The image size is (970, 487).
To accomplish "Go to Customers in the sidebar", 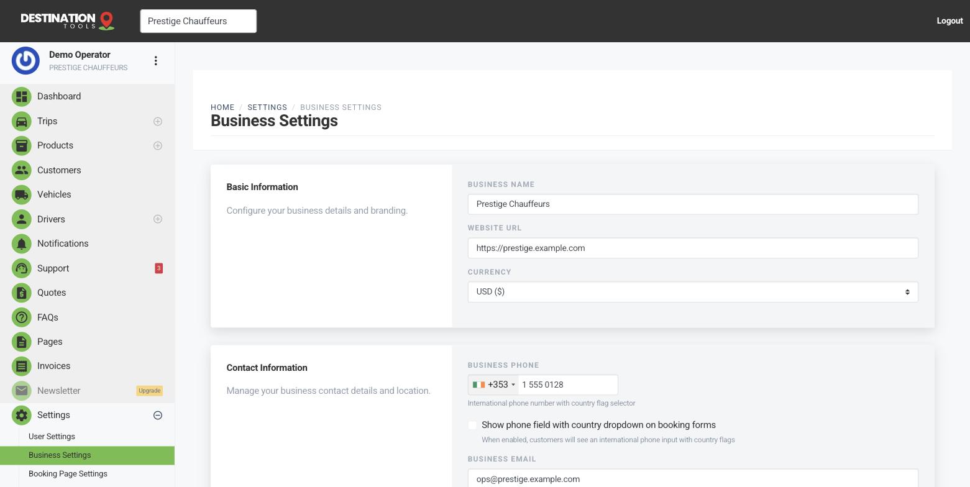I will (59, 170).
